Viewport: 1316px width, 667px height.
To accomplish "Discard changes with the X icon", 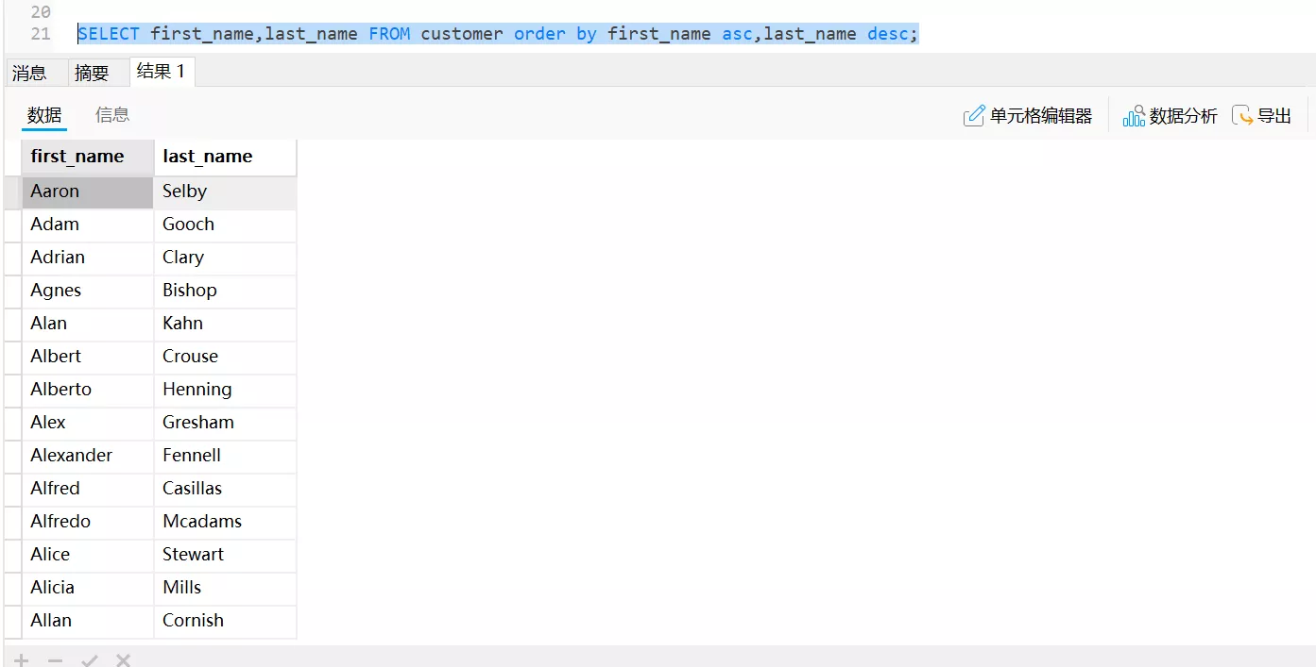I will click(x=123, y=659).
